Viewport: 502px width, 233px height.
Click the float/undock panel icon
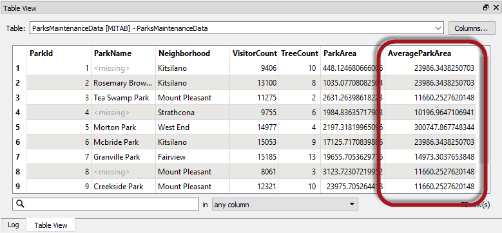(486, 8)
